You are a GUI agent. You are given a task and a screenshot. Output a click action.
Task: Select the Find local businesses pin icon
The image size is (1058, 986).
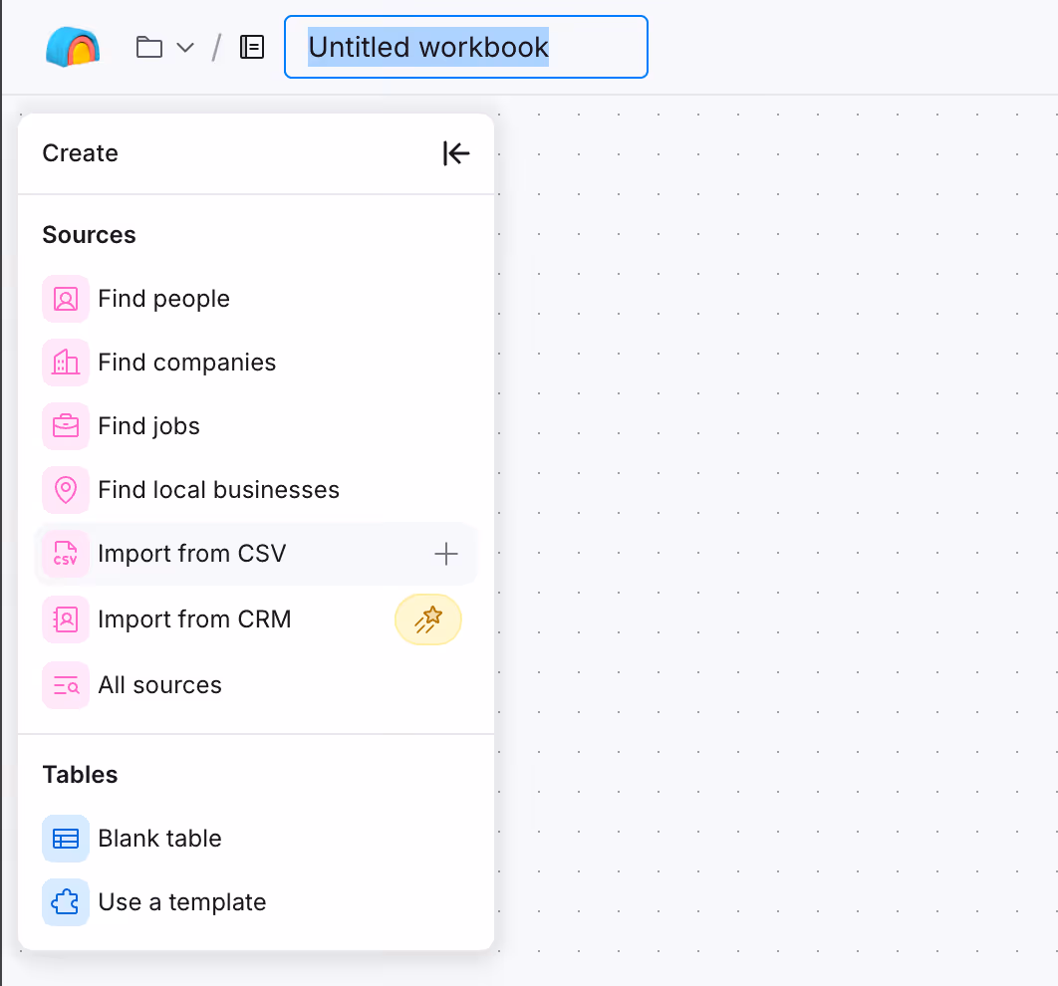point(65,489)
